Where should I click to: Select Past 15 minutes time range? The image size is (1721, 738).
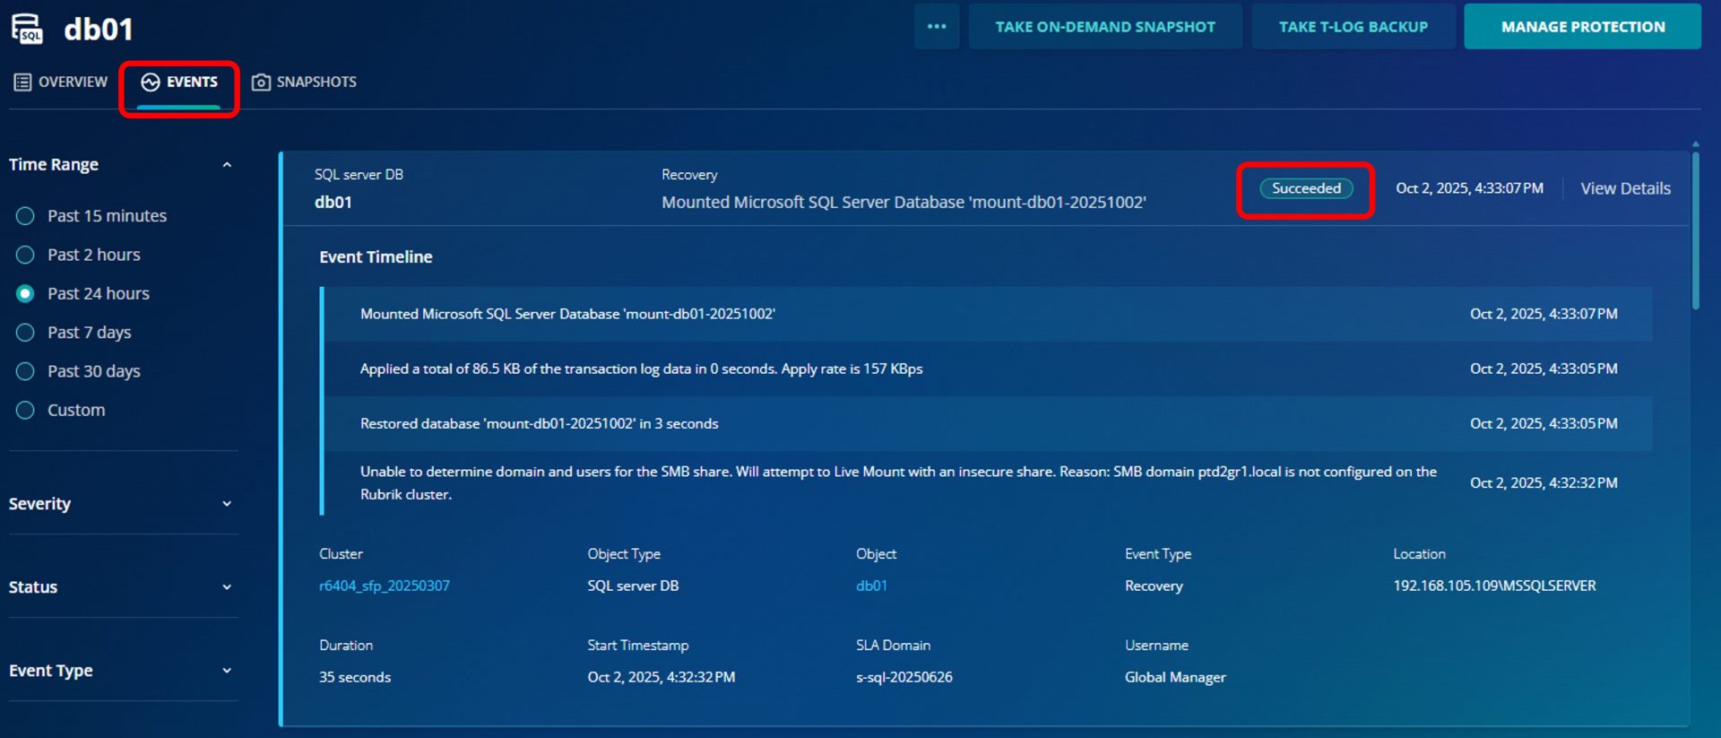(25, 216)
